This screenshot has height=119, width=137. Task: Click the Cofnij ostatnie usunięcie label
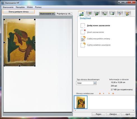coord(99,45)
